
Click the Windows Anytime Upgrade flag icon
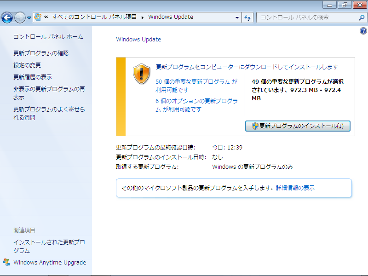6,262
